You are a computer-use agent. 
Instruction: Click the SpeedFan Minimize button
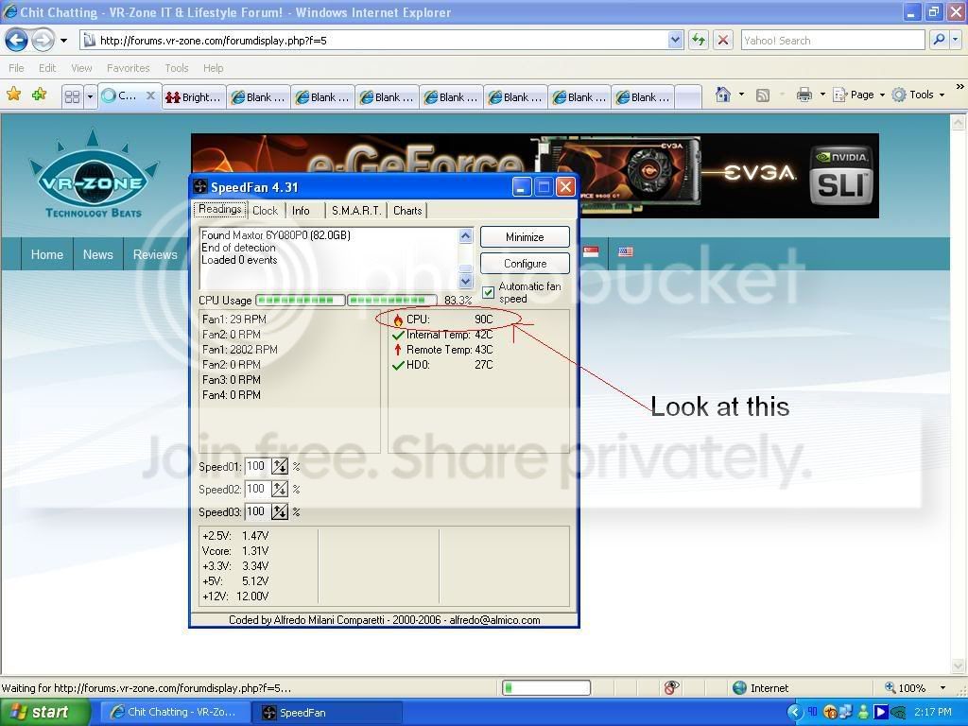(525, 237)
